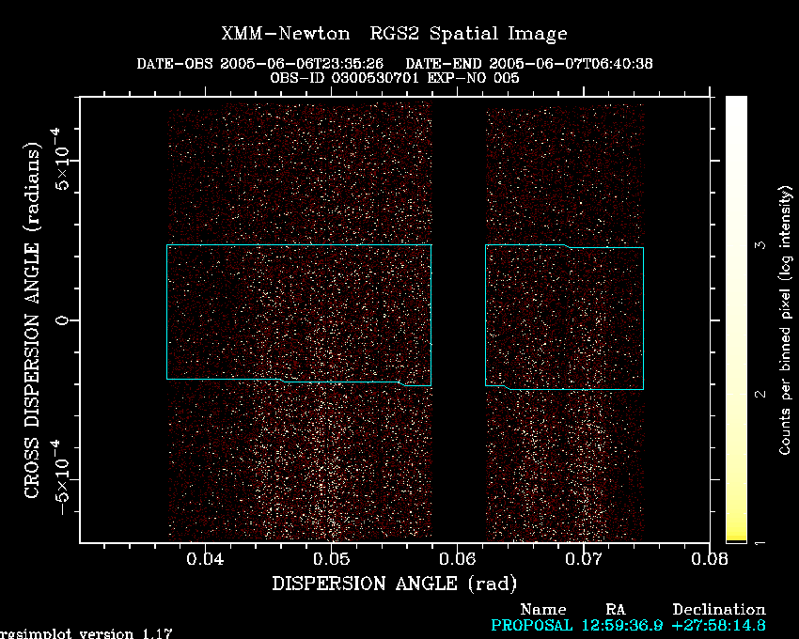Click the yellow-white intensity color bar
This screenshot has width=799, height=639.
coord(736,319)
